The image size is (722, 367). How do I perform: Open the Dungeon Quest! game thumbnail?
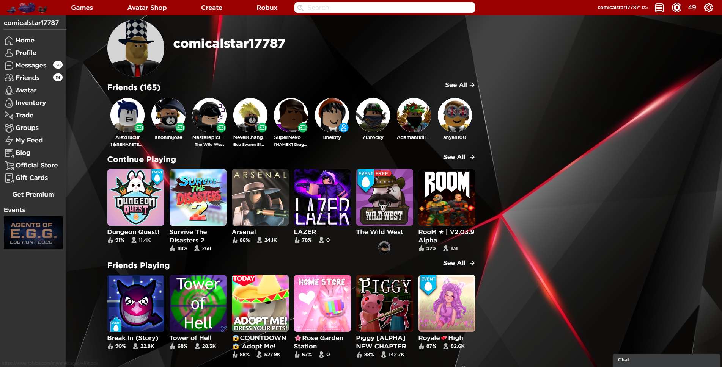(x=136, y=197)
